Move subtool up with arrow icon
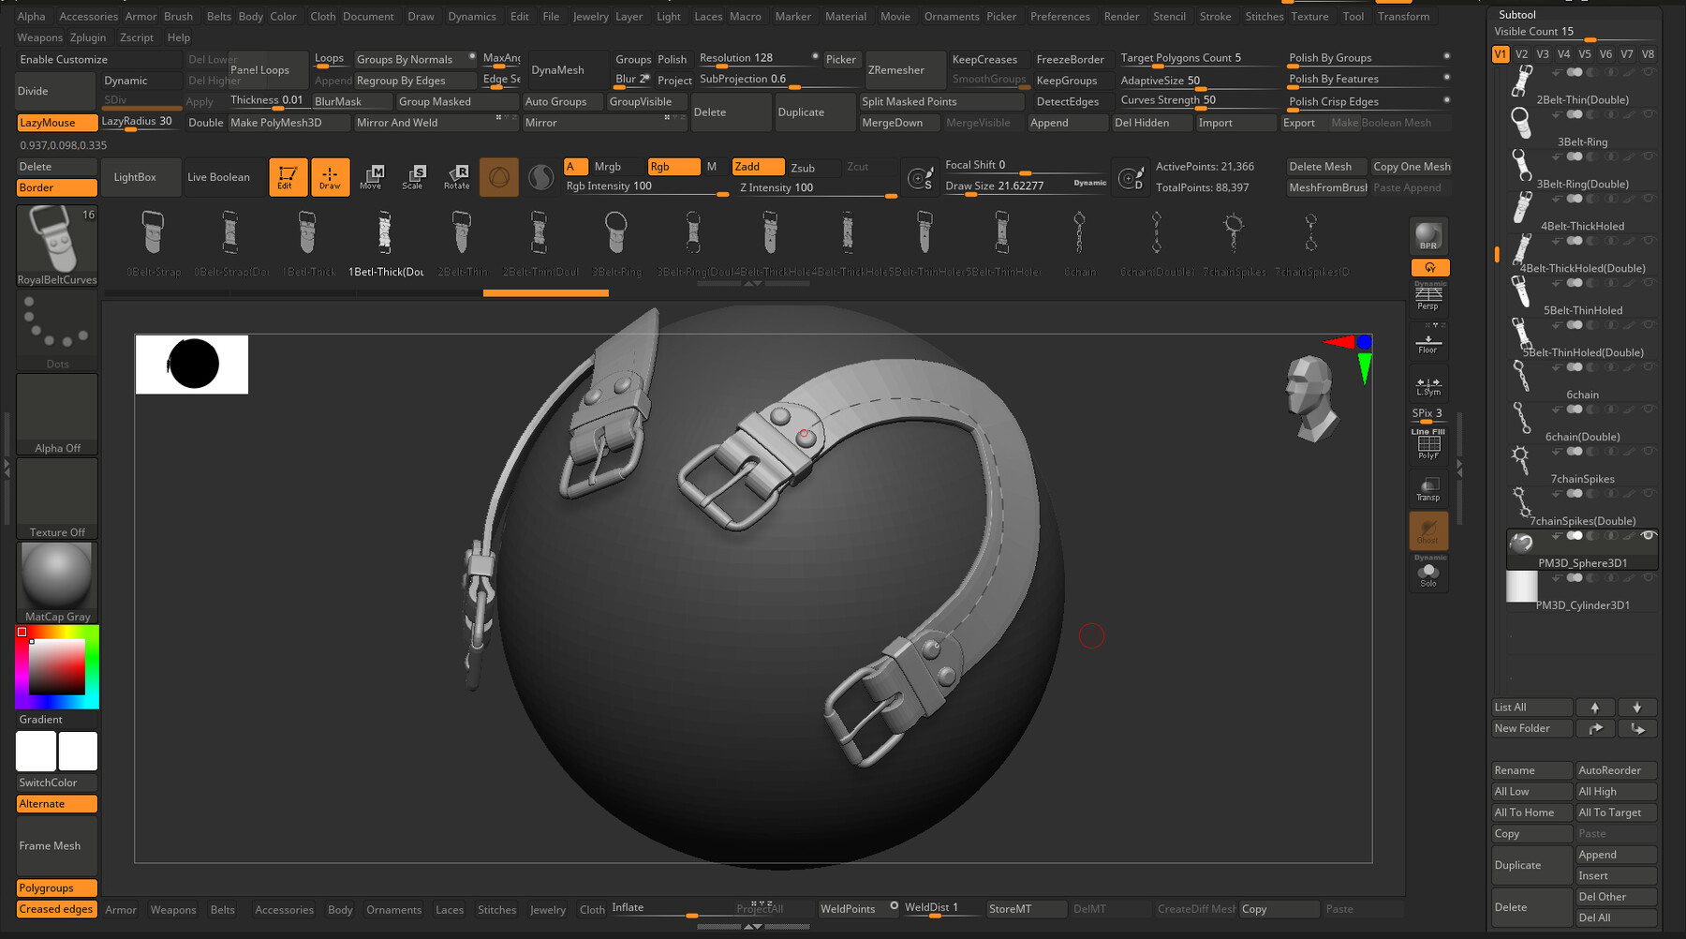This screenshot has height=939, width=1686. pyautogui.click(x=1595, y=708)
